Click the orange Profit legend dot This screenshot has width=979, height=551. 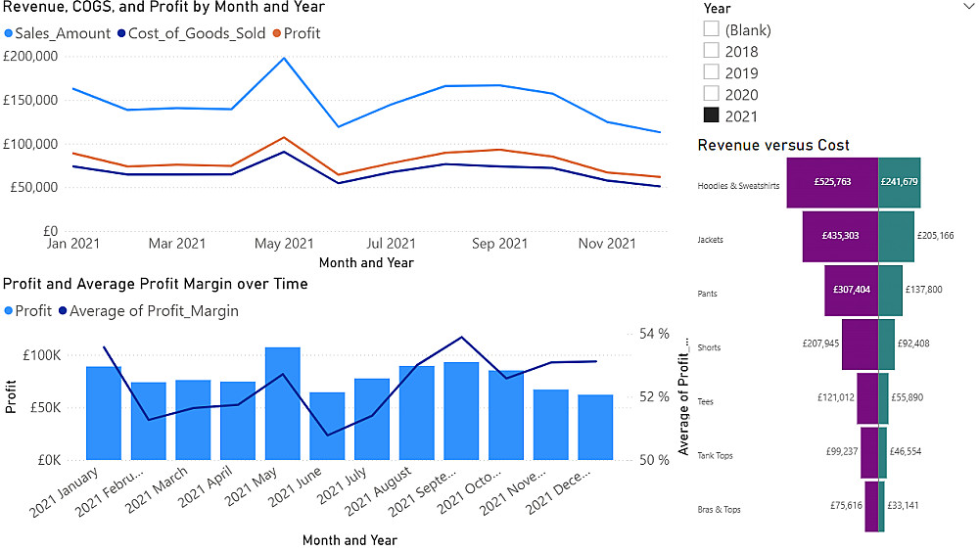coord(277,33)
